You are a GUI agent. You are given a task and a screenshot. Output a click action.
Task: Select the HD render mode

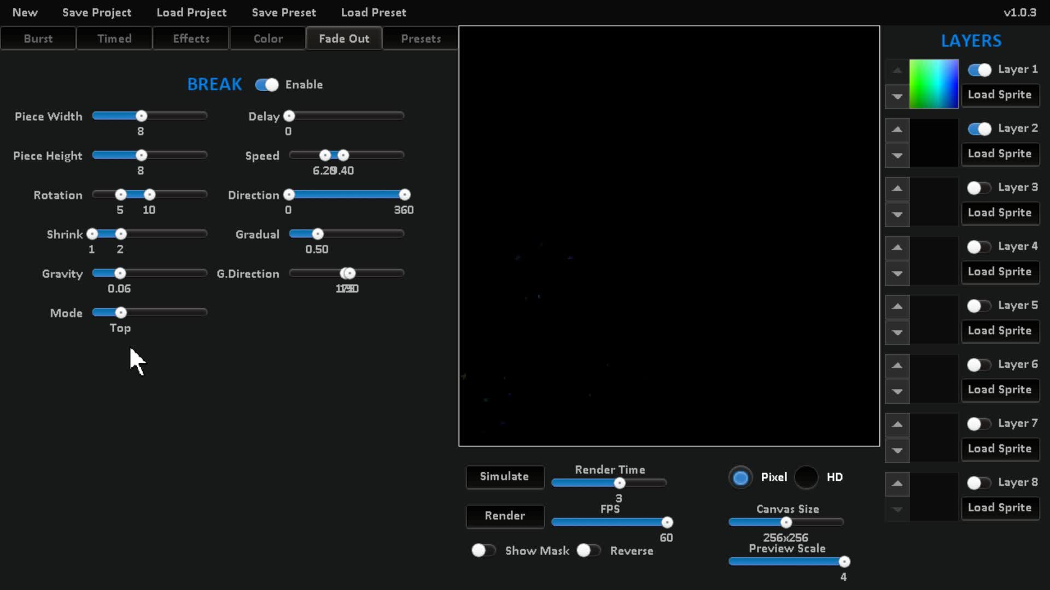pos(806,477)
